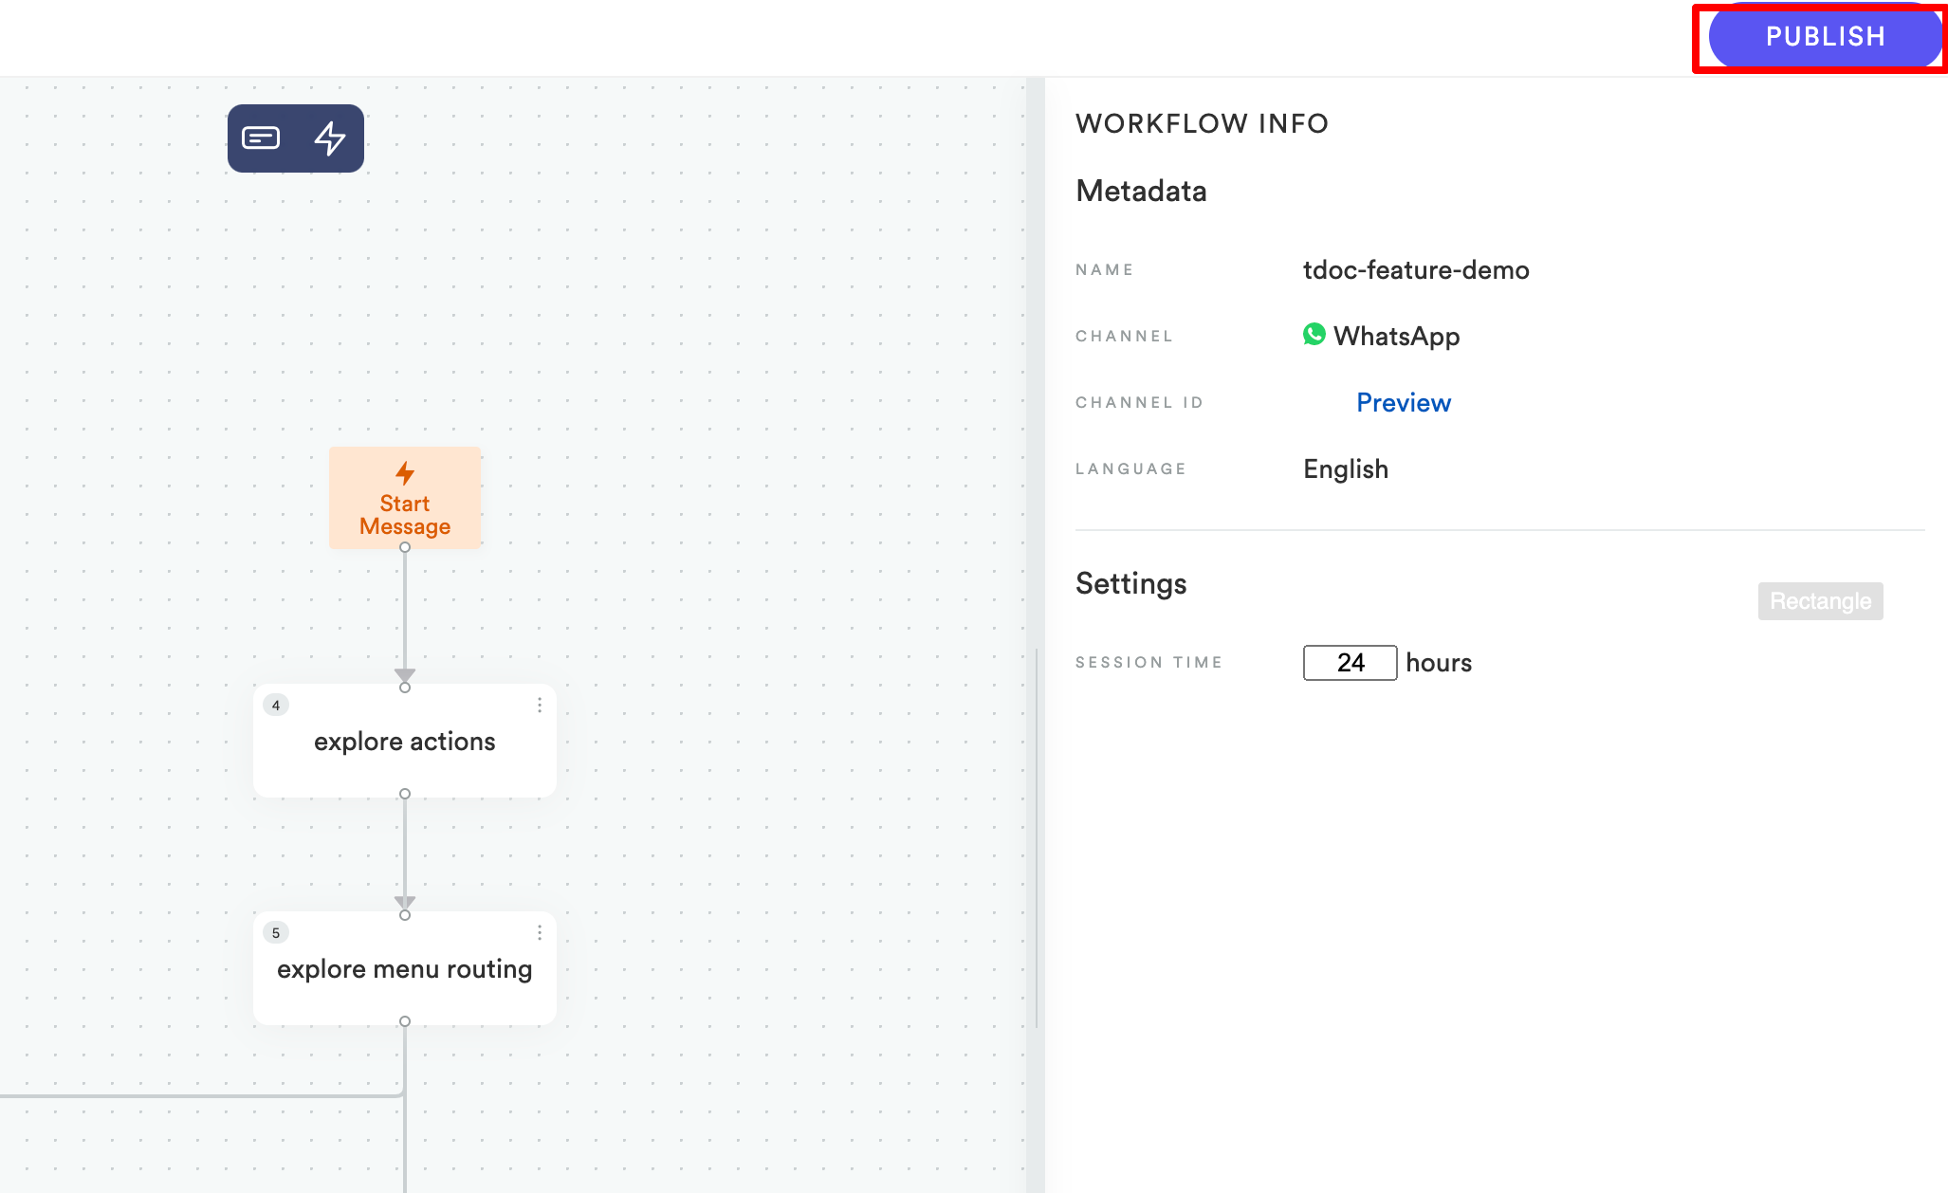Open three-dot menu on explore actions
This screenshot has height=1193, width=1948.
pos(540,705)
